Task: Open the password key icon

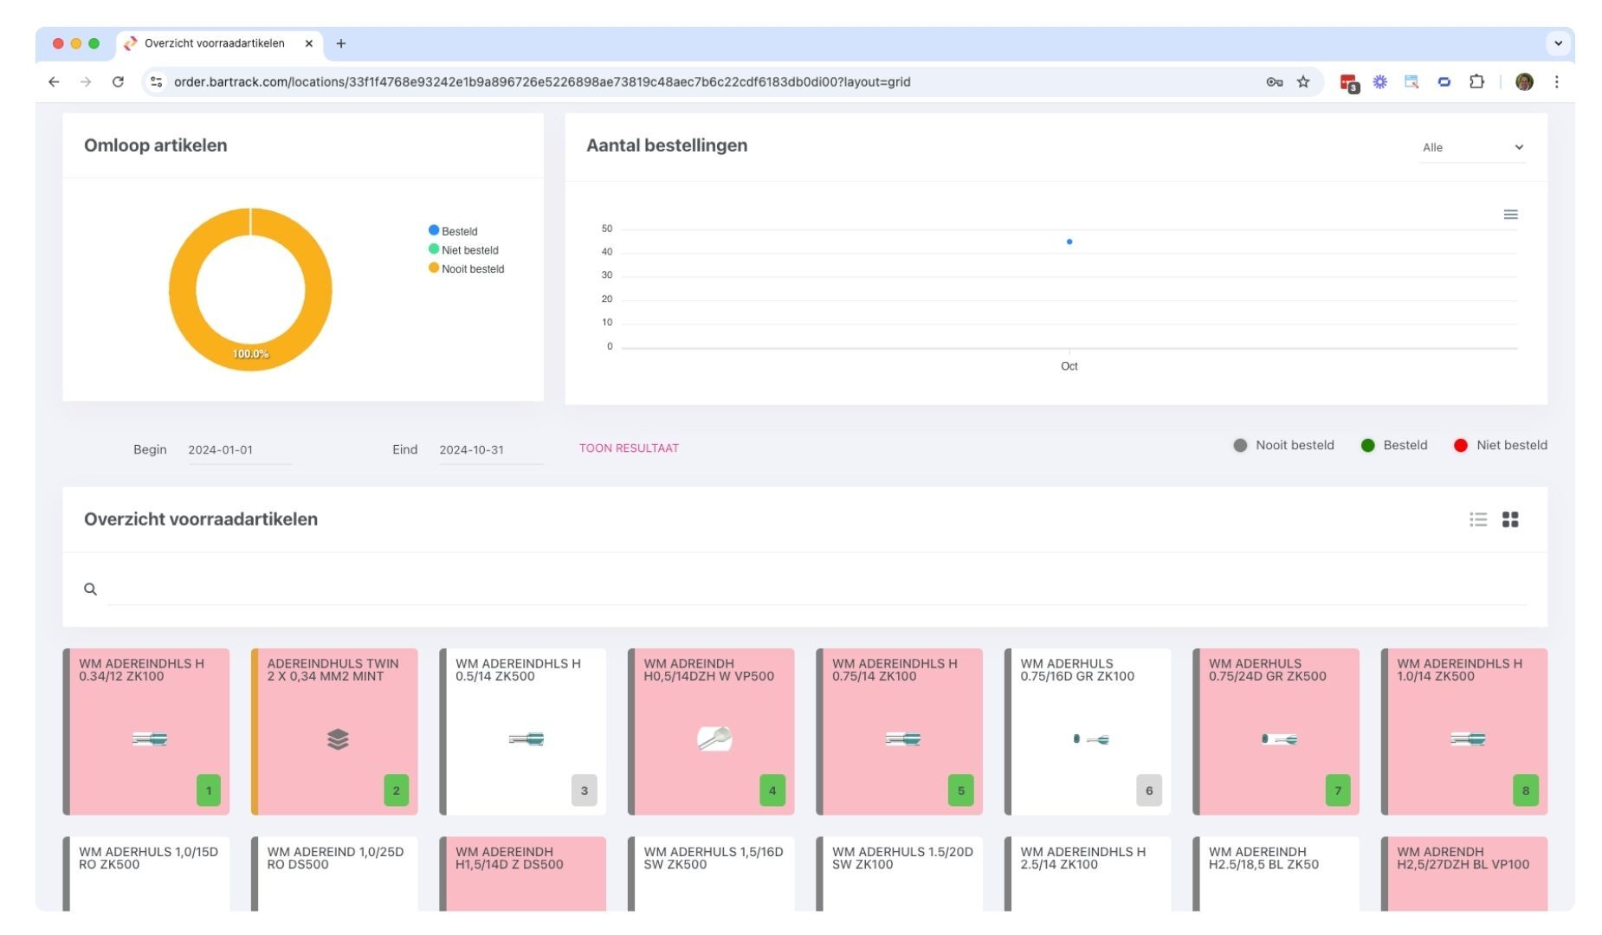Action: coord(1274,82)
